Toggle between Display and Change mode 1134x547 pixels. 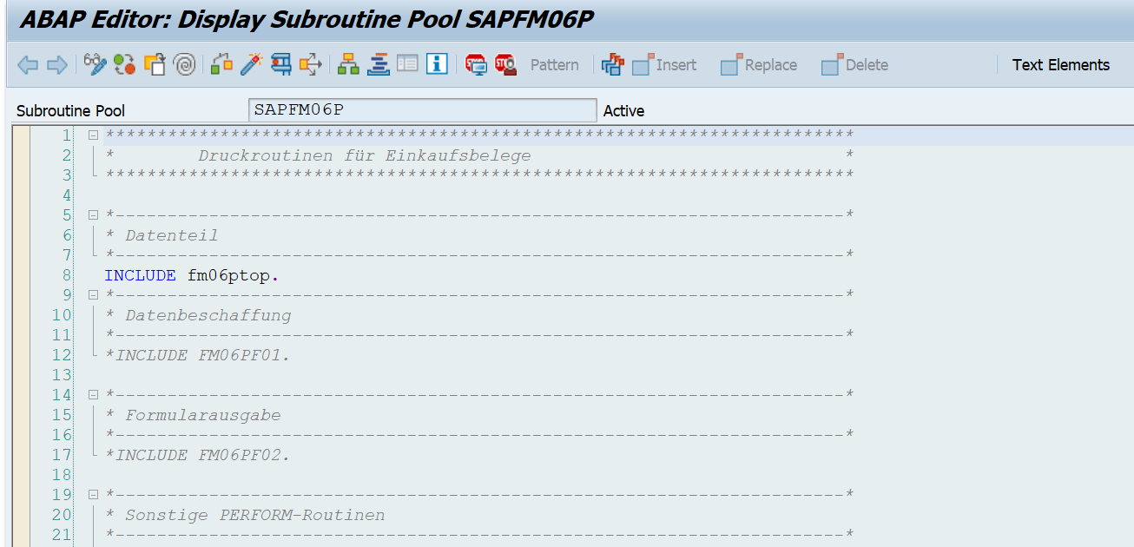(x=97, y=64)
